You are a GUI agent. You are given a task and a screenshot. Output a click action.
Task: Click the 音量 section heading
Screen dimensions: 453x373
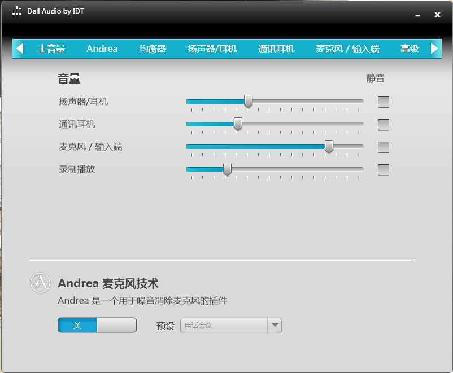point(69,78)
